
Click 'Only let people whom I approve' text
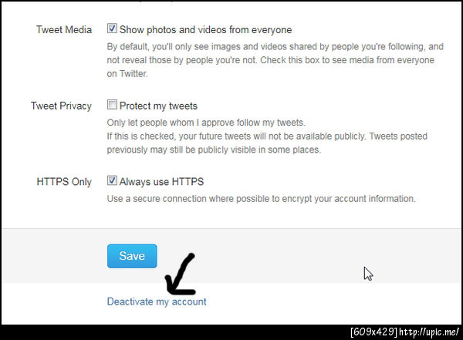coord(206,123)
